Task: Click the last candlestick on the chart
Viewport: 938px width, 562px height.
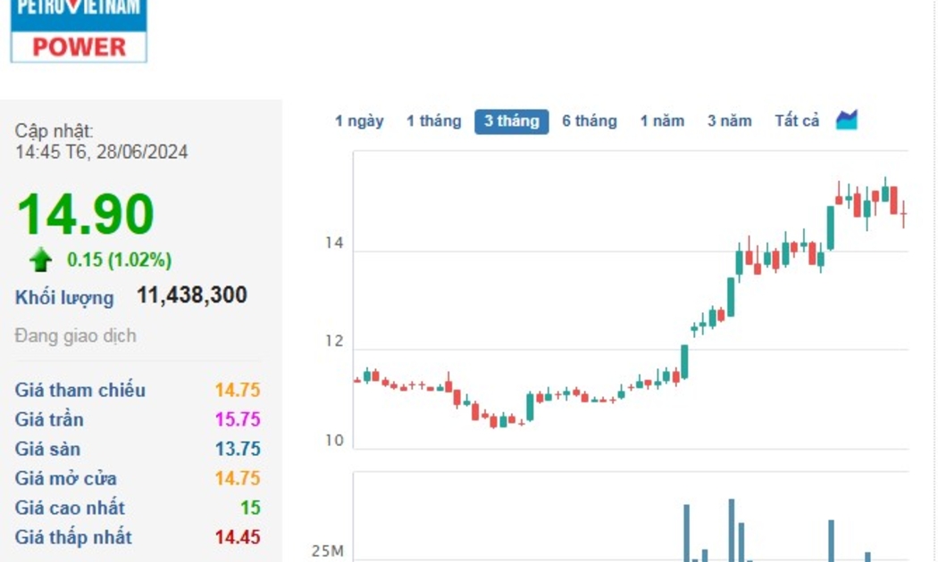Action: point(903,214)
